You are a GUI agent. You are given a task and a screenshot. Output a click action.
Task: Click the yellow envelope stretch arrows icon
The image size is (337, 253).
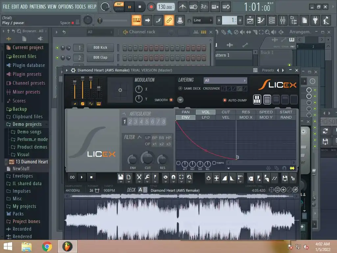coord(292,168)
